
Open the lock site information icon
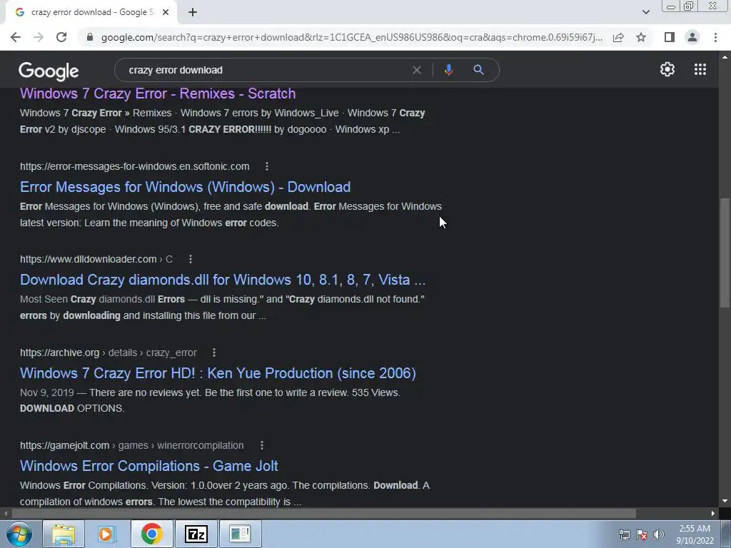pos(90,37)
